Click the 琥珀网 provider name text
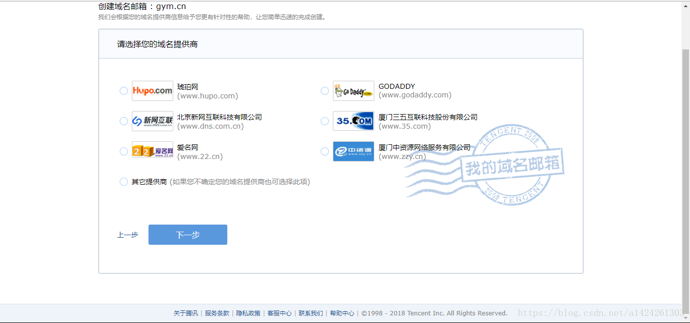The width and height of the screenshot is (690, 323). point(188,87)
